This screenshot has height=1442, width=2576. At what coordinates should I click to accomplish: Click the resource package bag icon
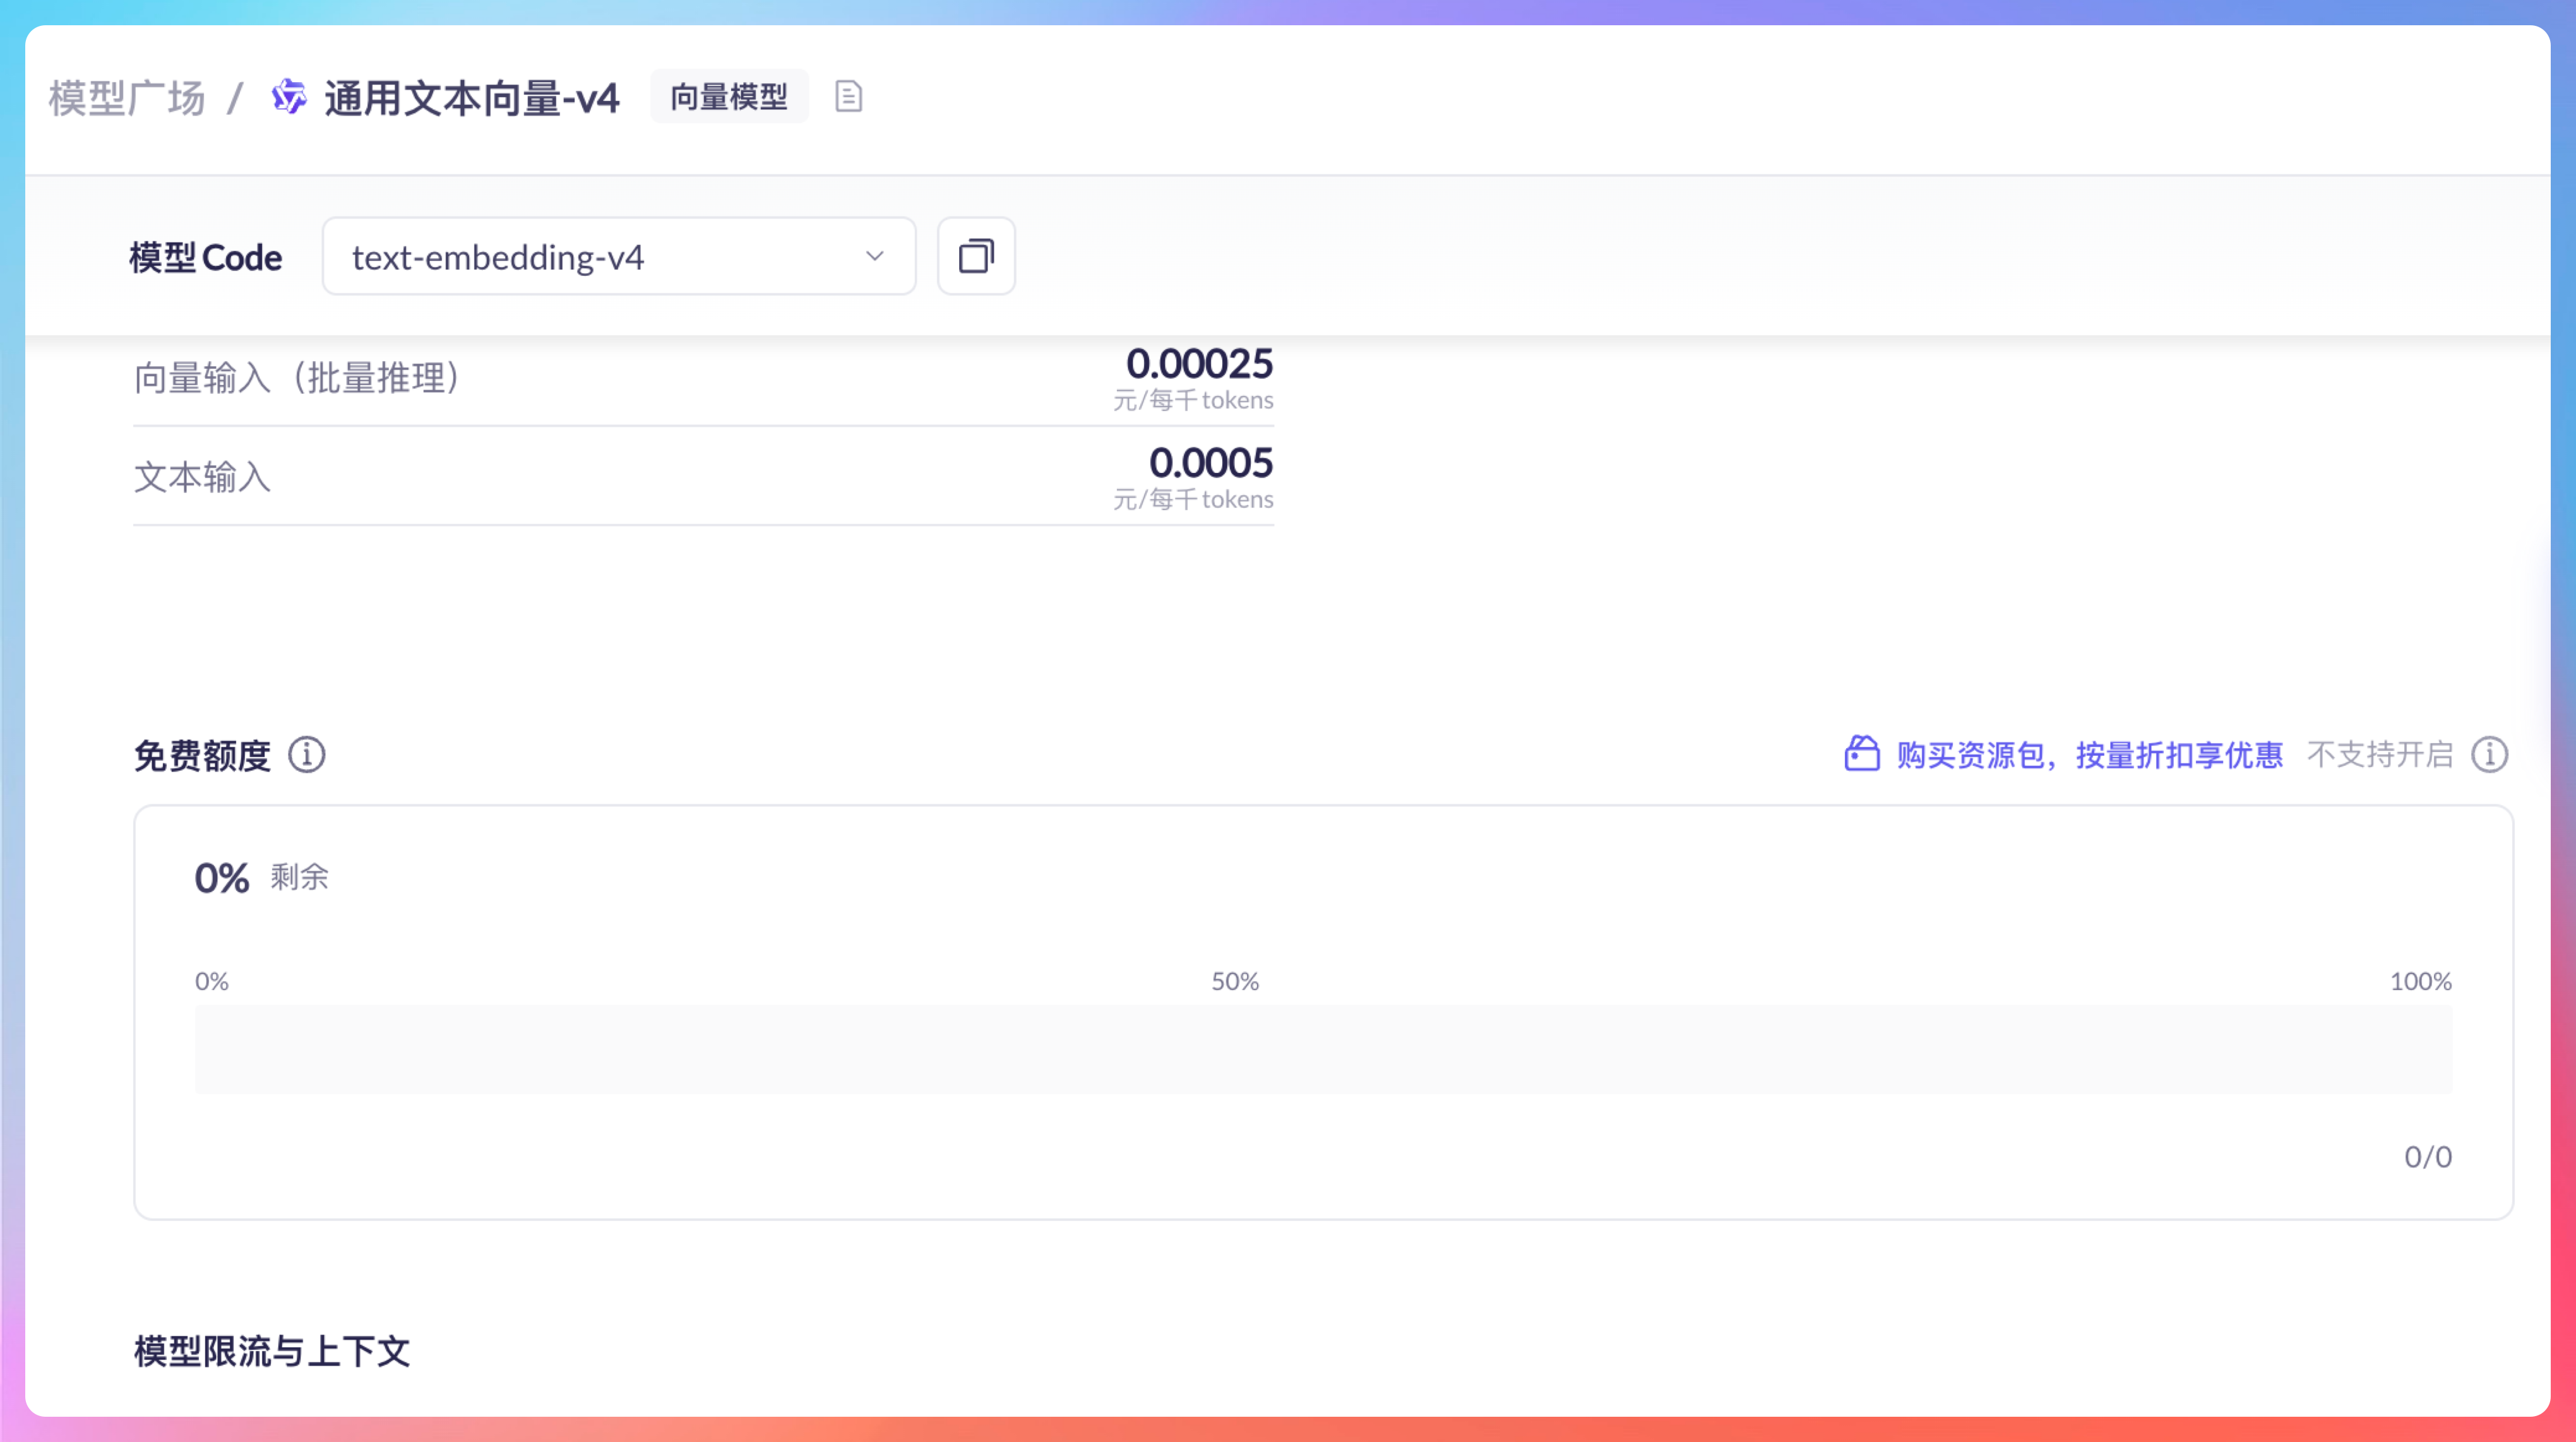point(1861,754)
